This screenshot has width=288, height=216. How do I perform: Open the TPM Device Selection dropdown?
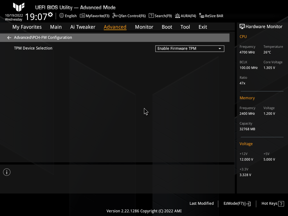[x=219, y=48]
